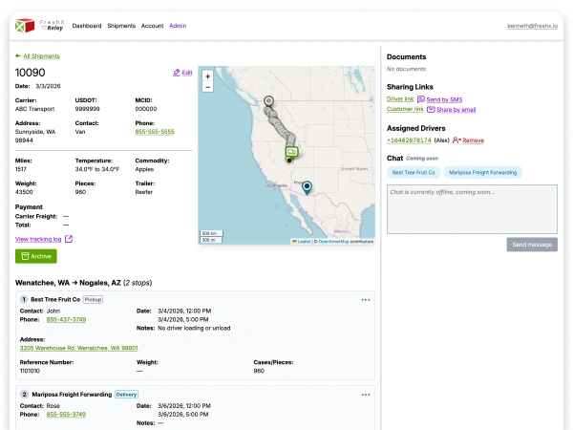Click the stop number 1 badge
Screen dimensions: 573x430
24,299
